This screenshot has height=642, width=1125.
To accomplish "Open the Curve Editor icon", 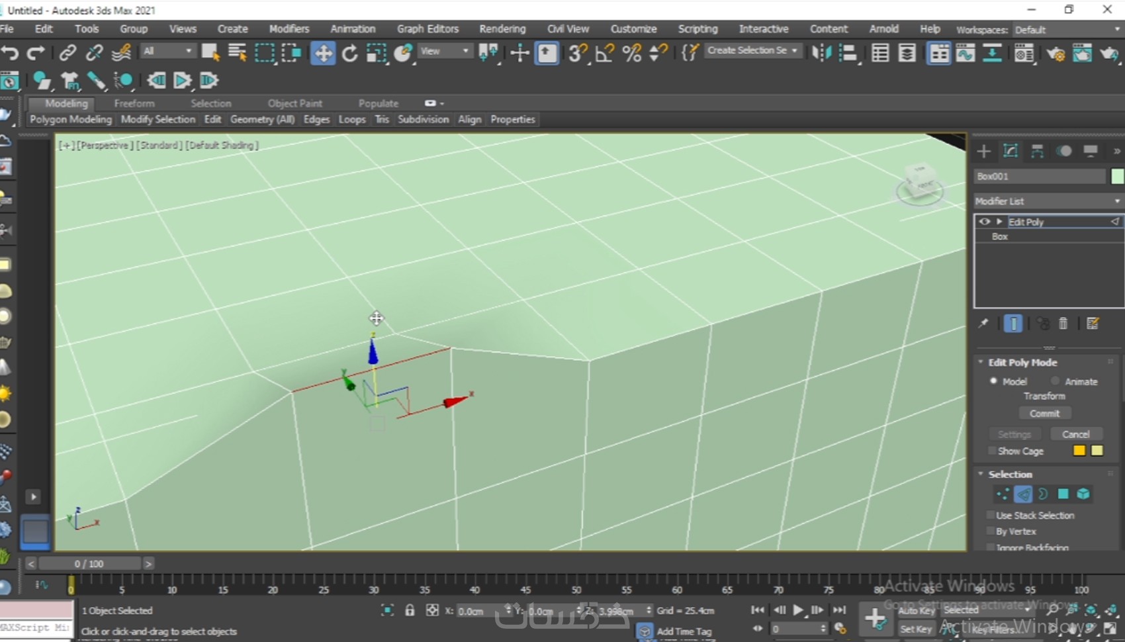I will [x=966, y=53].
